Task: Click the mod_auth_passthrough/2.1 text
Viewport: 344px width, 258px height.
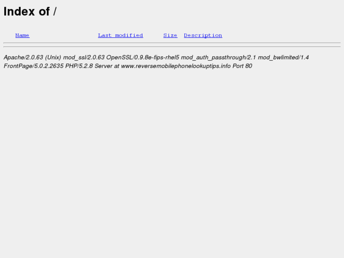Action: (218, 58)
